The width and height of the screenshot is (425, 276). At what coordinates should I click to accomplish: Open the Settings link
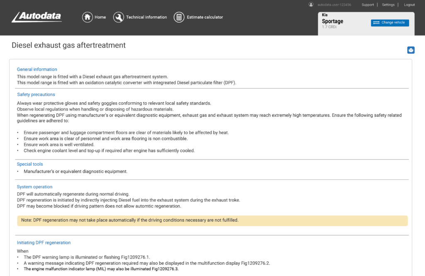(388, 5)
